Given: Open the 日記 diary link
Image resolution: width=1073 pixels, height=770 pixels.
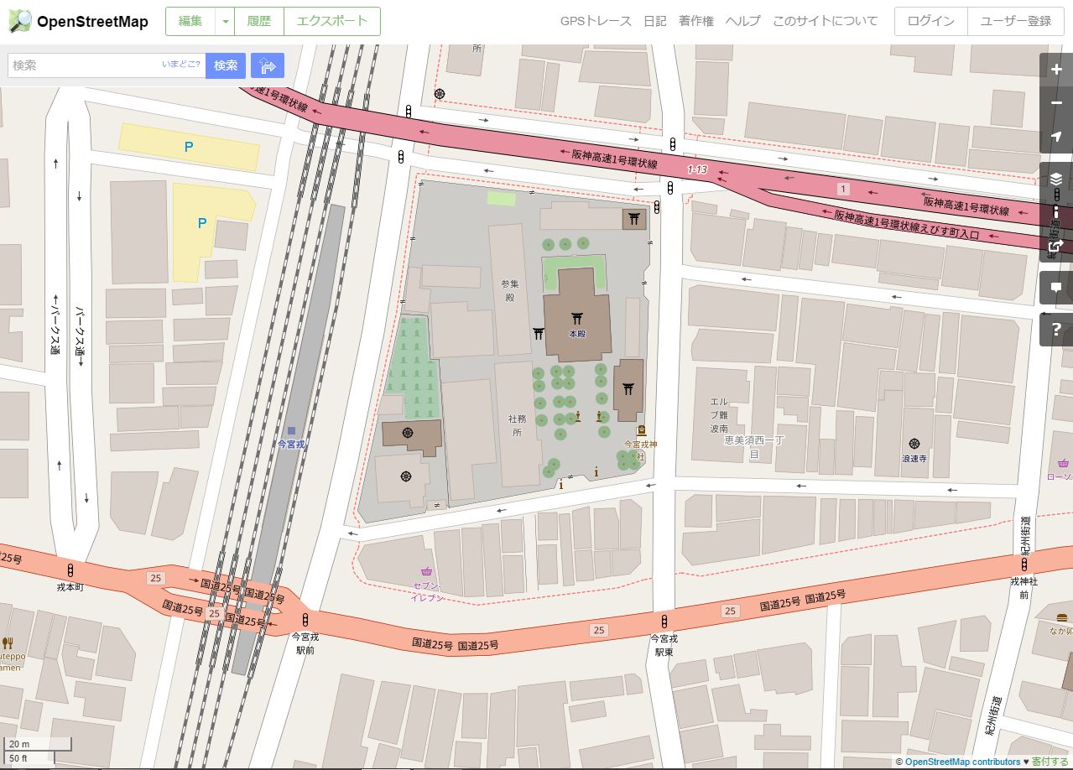Looking at the screenshot, I should [x=655, y=21].
